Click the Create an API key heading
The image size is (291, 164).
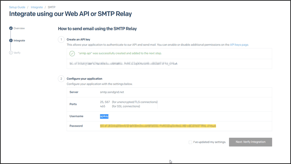click(78, 39)
